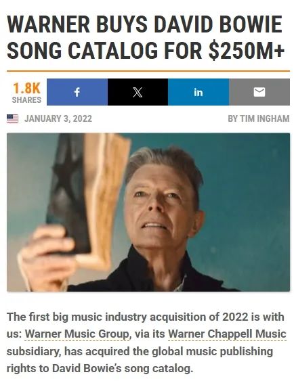Click the author name Tim Ingham

(x=264, y=118)
